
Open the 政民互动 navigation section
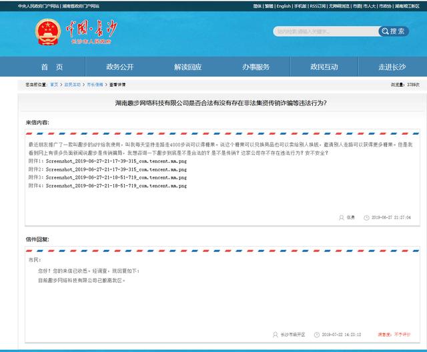point(324,67)
